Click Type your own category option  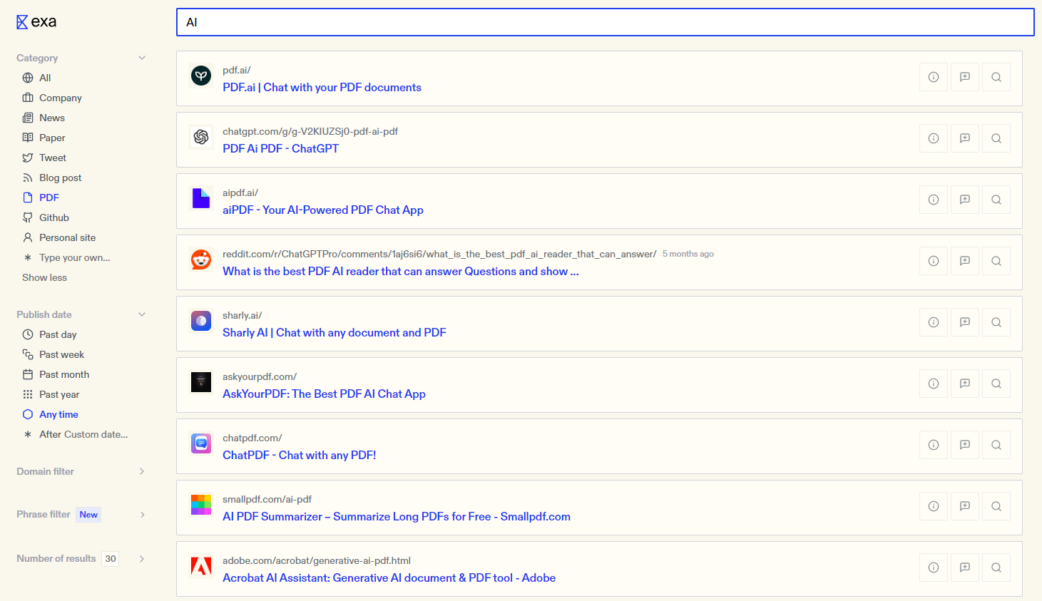[66, 257]
